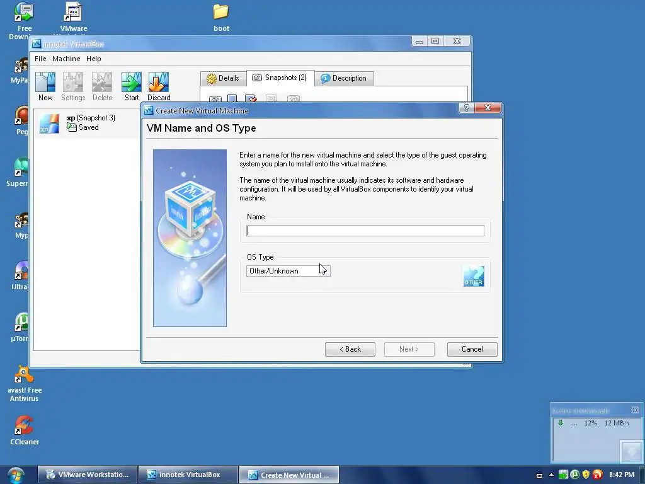Viewport: 645px width, 484px height.
Task: Click the 12 MB/s speed readout
Action: point(617,423)
